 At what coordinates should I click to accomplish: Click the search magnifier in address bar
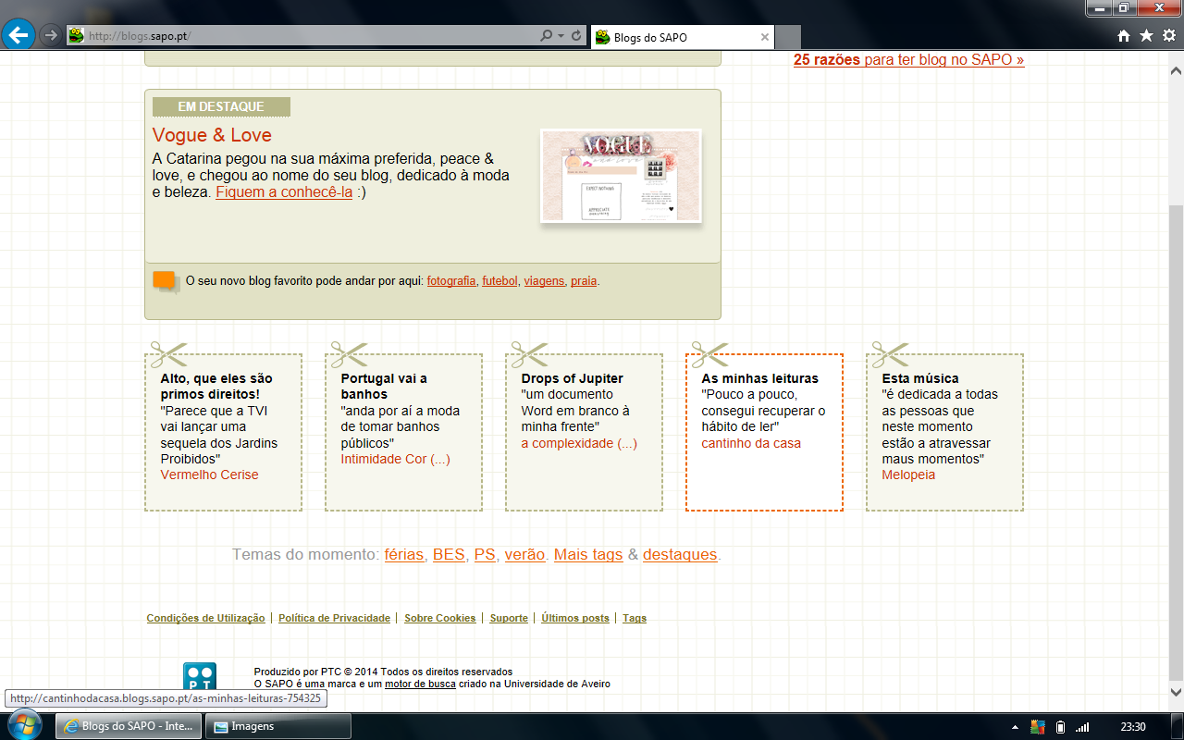point(547,36)
